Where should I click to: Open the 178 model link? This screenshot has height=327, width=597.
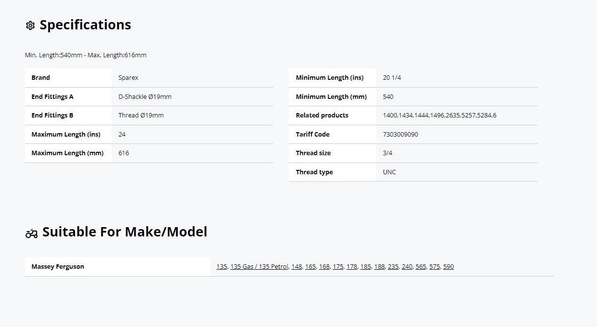click(x=351, y=267)
